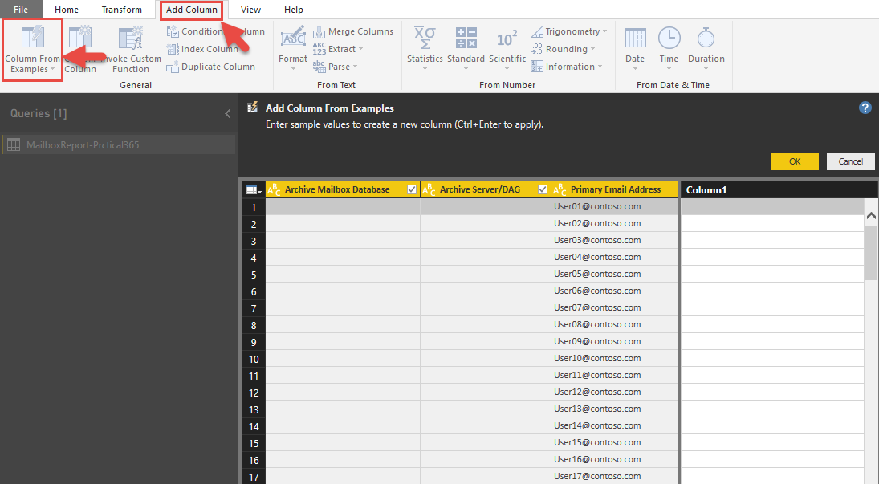The height and width of the screenshot is (484, 879).
Task: Collapse the Queries panel with the chevron
Action: (226, 113)
